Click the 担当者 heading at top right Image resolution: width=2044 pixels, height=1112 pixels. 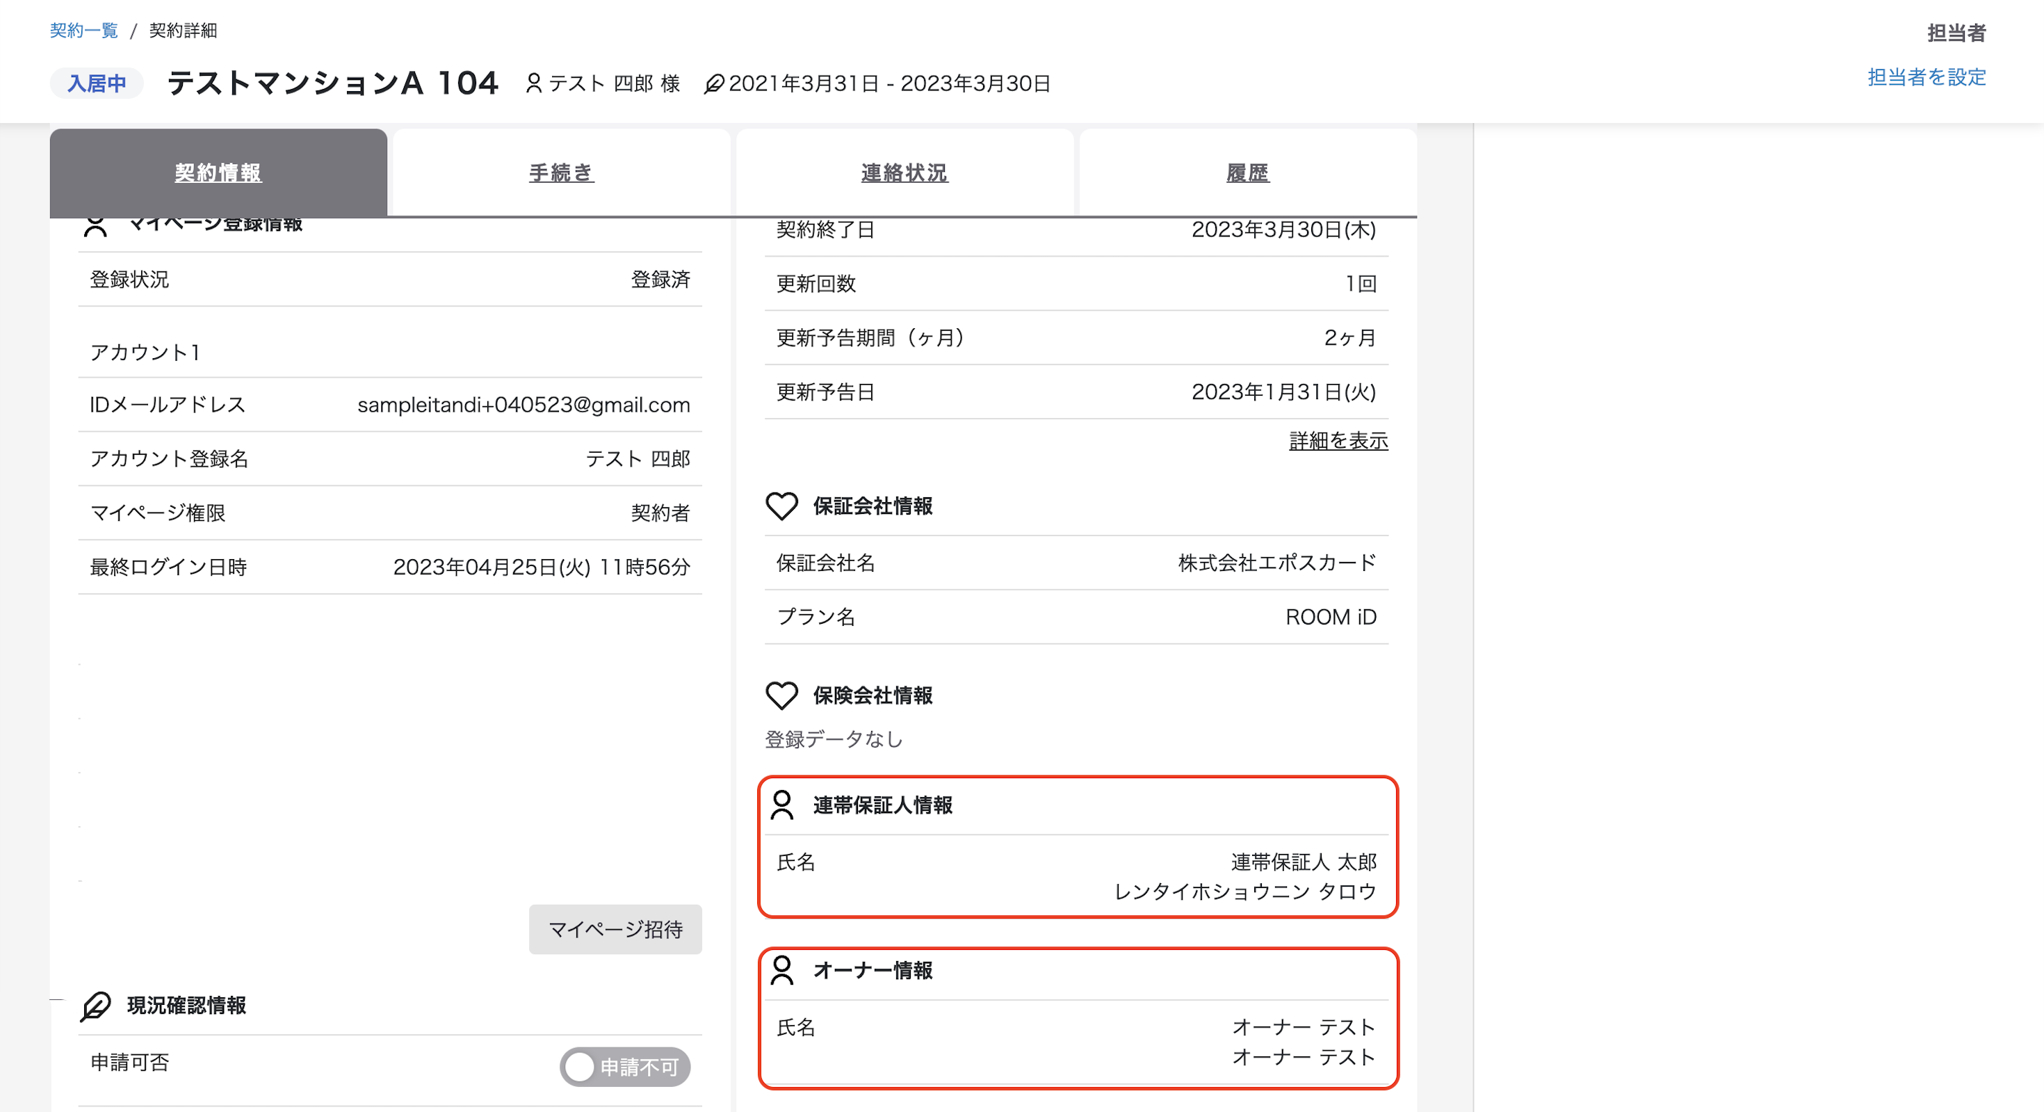point(1956,33)
